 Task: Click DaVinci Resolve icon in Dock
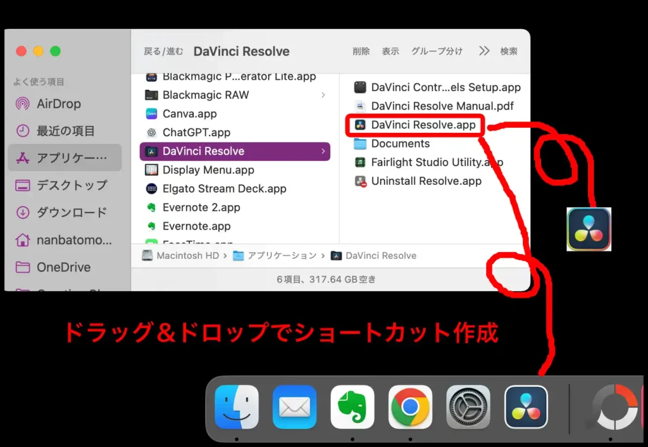526,407
